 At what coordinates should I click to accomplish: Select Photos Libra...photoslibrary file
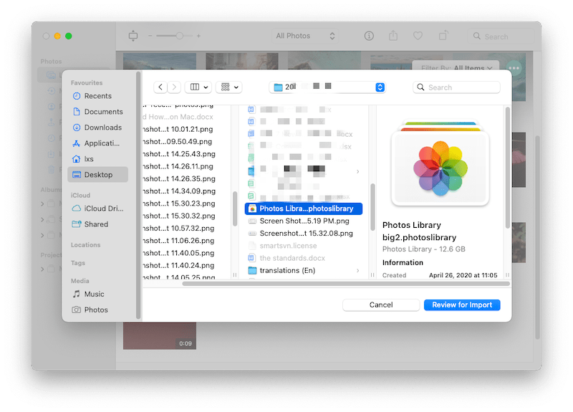point(303,209)
